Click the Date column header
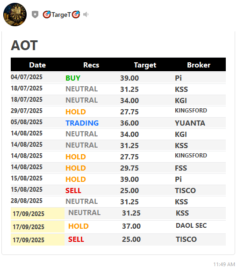Viewport: 237px width, 269px height. (x=37, y=65)
